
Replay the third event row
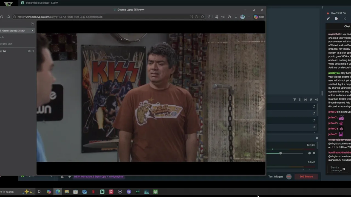click(x=314, y=120)
